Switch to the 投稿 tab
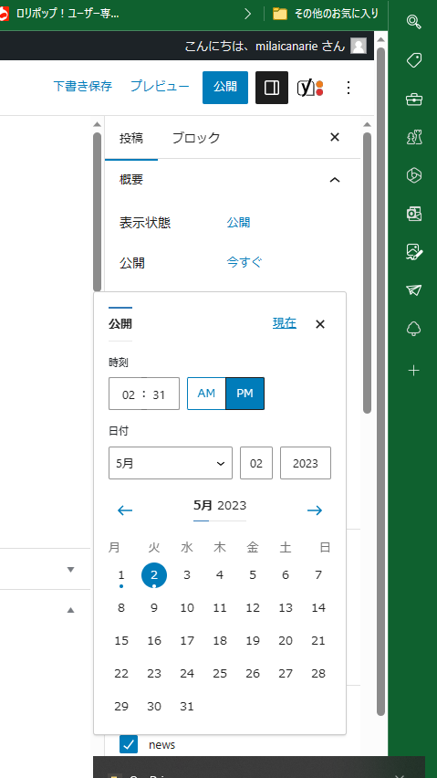This screenshot has height=778, width=437. click(131, 138)
